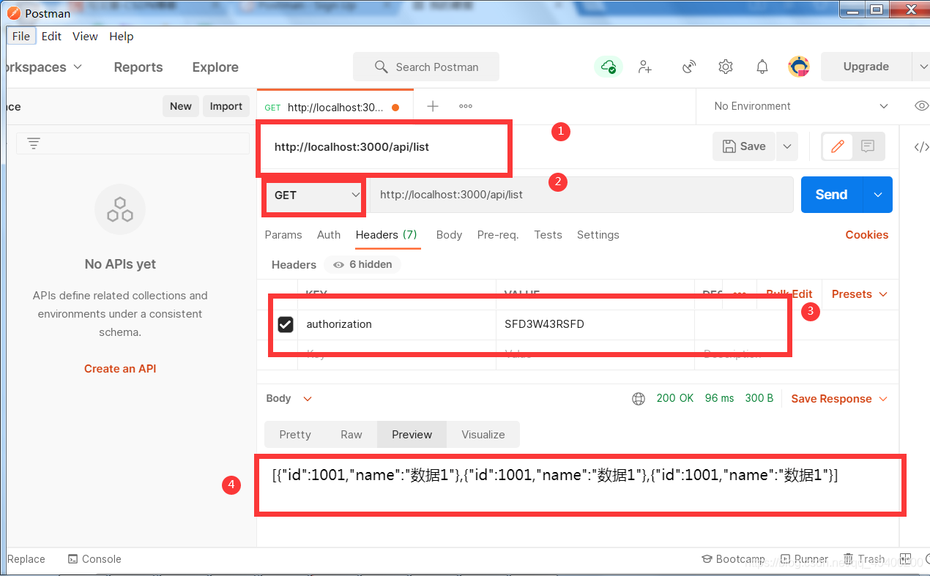Select the Raw response view
The width and height of the screenshot is (930, 576).
tap(351, 435)
